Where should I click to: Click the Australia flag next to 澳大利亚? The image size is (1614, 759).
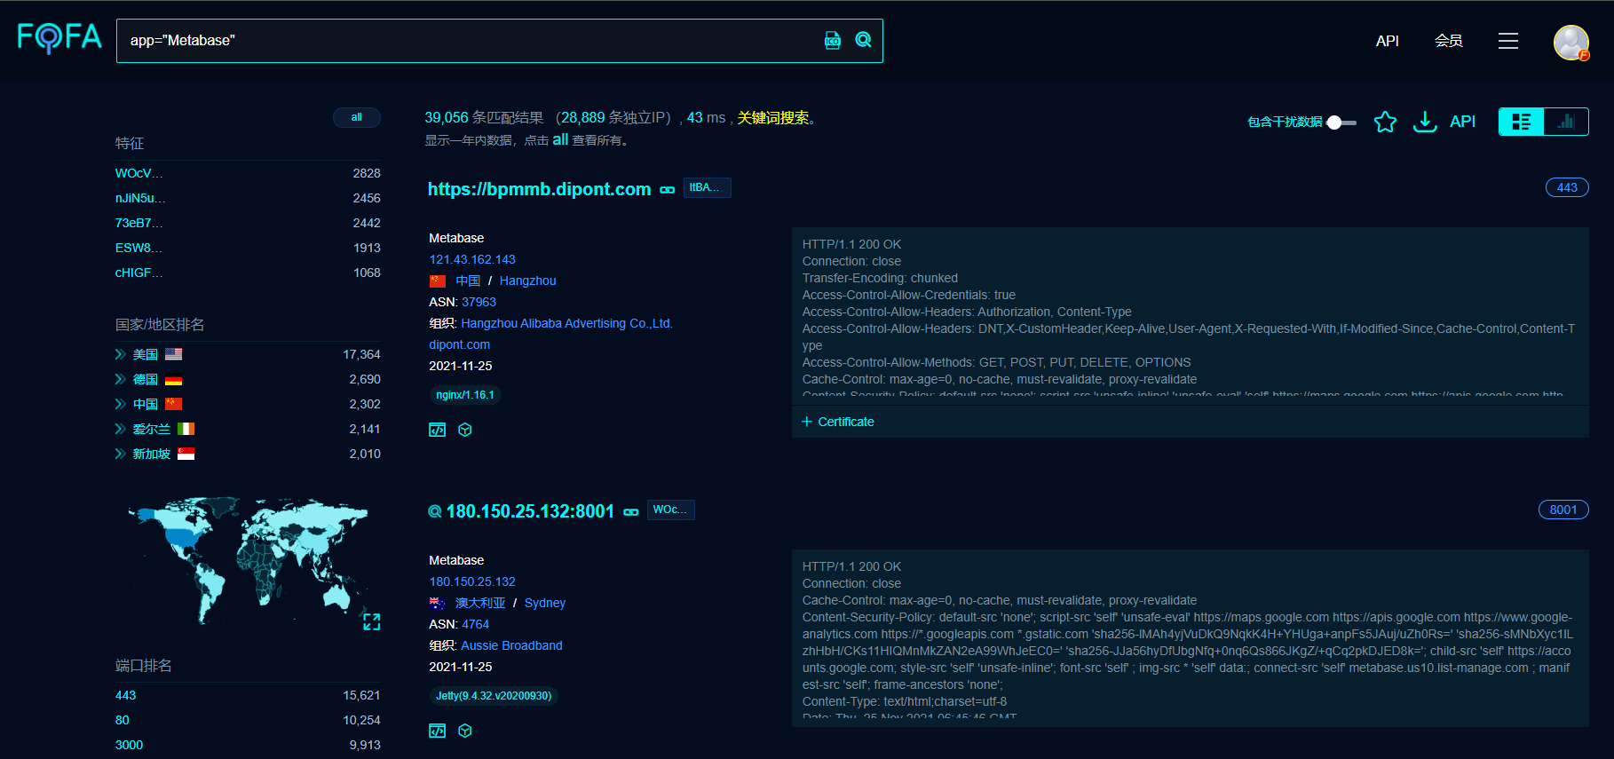pyautogui.click(x=438, y=604)
